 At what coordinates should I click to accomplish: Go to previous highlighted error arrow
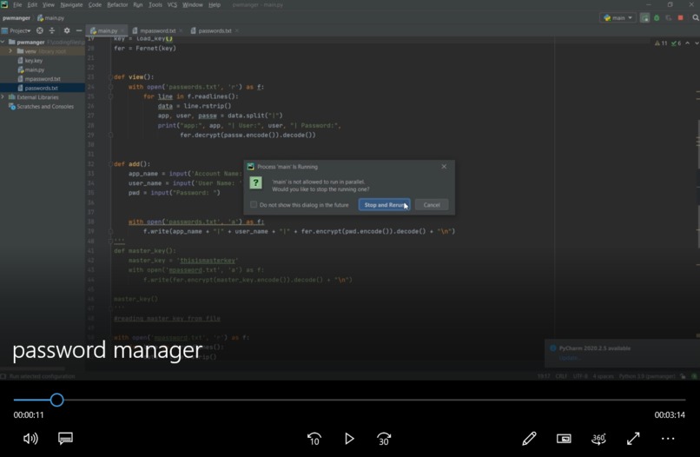coord(688,43)
